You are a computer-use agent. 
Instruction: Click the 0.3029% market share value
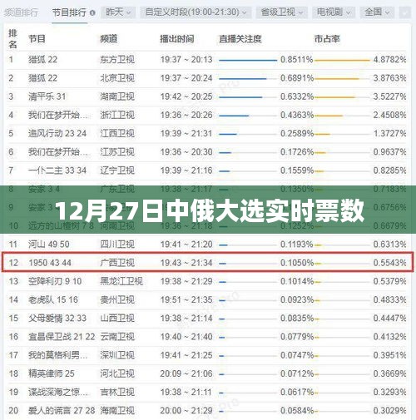[x=389, y=411]
